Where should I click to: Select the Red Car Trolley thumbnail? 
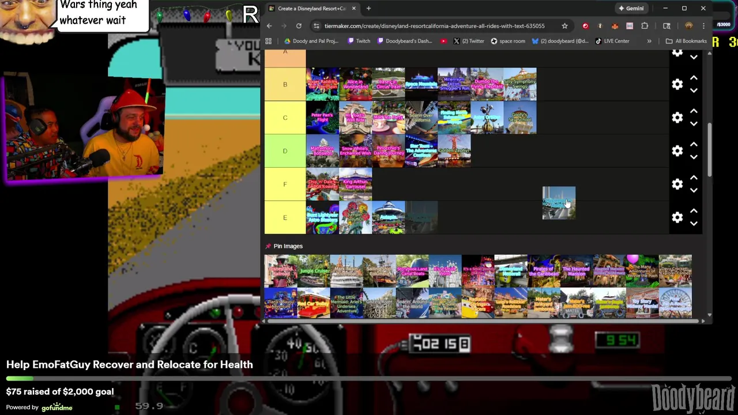point(314,303)
